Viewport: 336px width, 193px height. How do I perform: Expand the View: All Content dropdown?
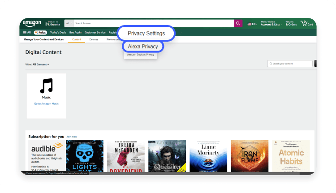coord(37,64)
